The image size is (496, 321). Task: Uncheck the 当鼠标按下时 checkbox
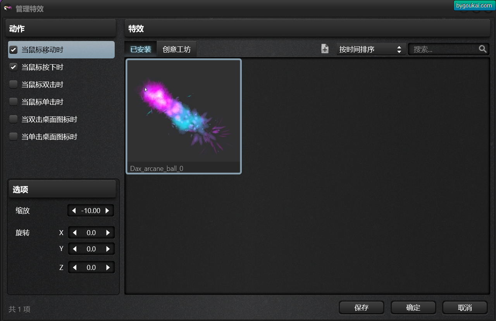pos(14,67)
